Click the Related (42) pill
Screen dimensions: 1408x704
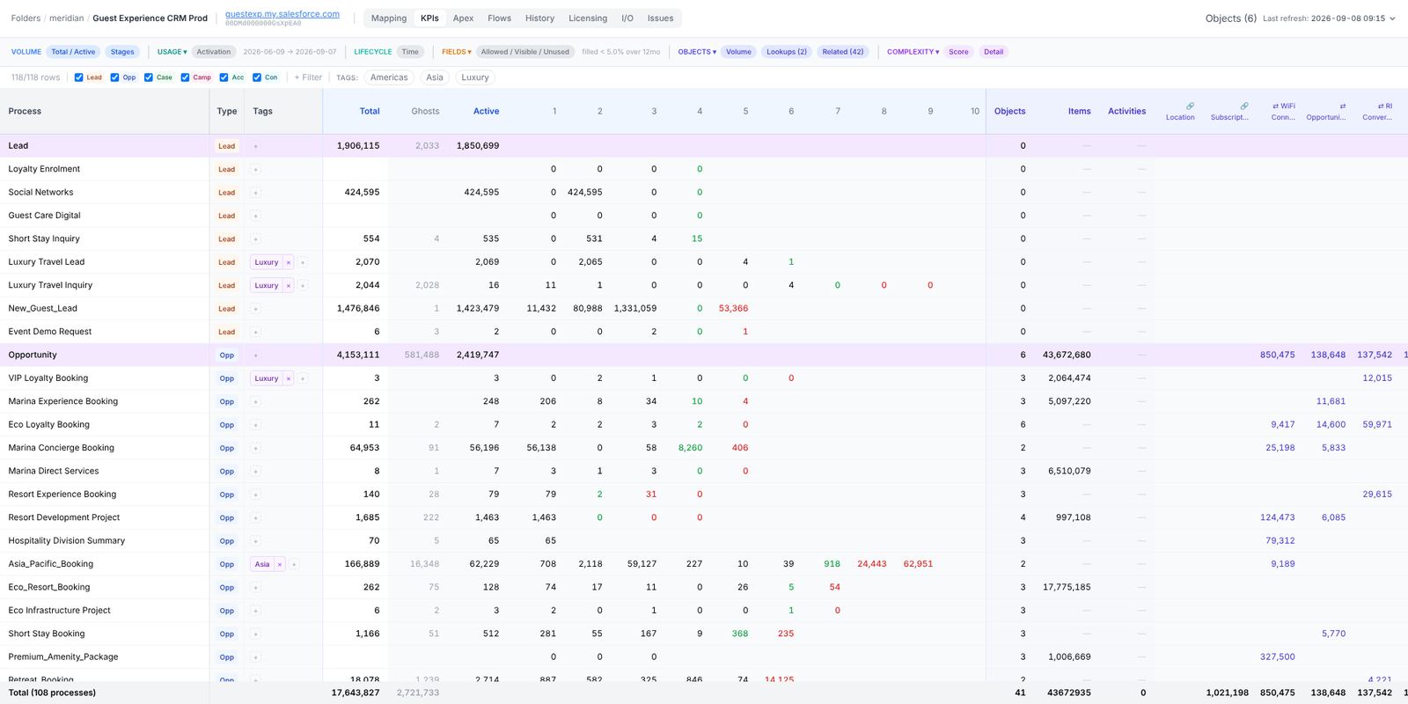pos(843,52)
